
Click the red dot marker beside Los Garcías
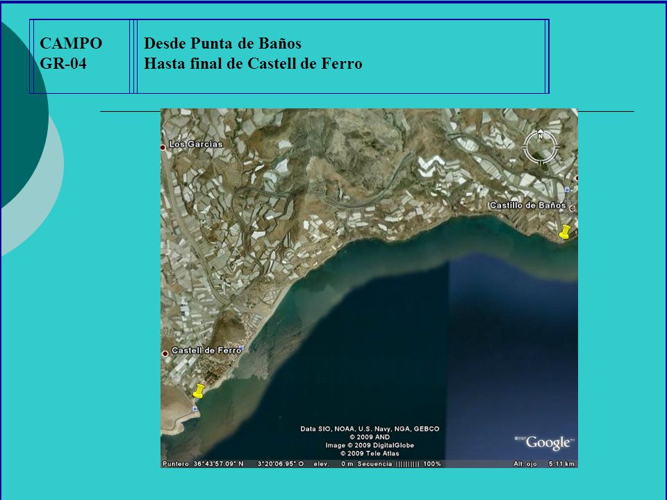point(163,147)
